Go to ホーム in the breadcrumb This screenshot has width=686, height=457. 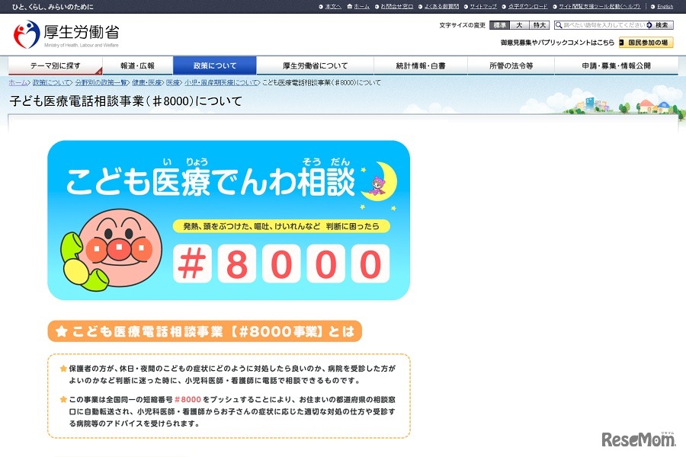coord(18,82)
